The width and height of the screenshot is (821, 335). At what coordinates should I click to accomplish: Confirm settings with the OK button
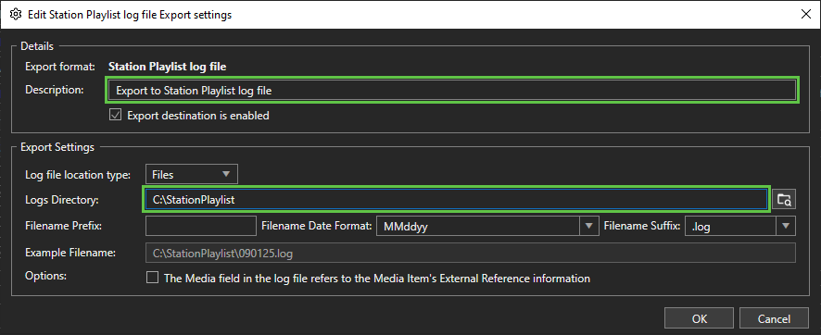[x=700, y=318]
